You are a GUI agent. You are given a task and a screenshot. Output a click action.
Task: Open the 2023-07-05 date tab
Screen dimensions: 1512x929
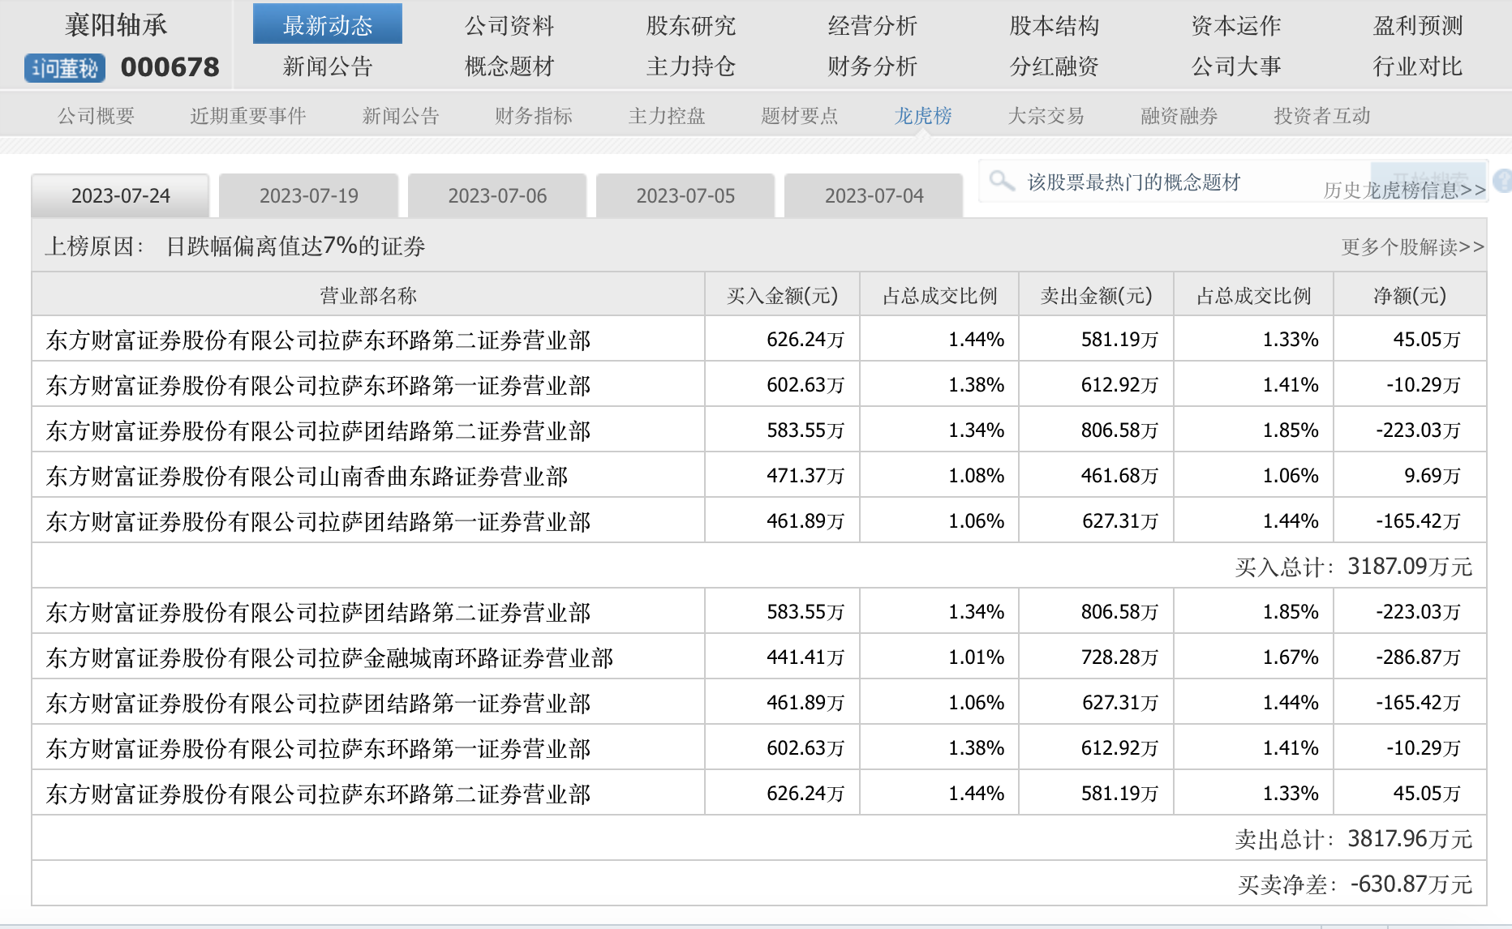click(685, 195)
